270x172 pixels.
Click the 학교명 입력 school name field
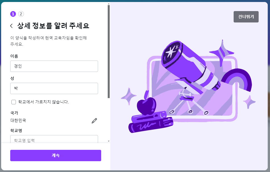coord(54,139)
